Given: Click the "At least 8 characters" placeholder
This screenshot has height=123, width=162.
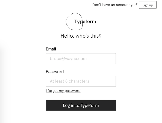Looking at the screenshot, I should pos(69,81).
